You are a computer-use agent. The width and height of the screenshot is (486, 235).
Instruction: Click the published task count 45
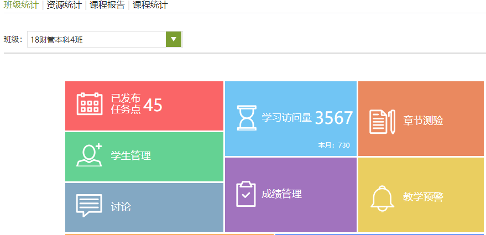point(153,105)
